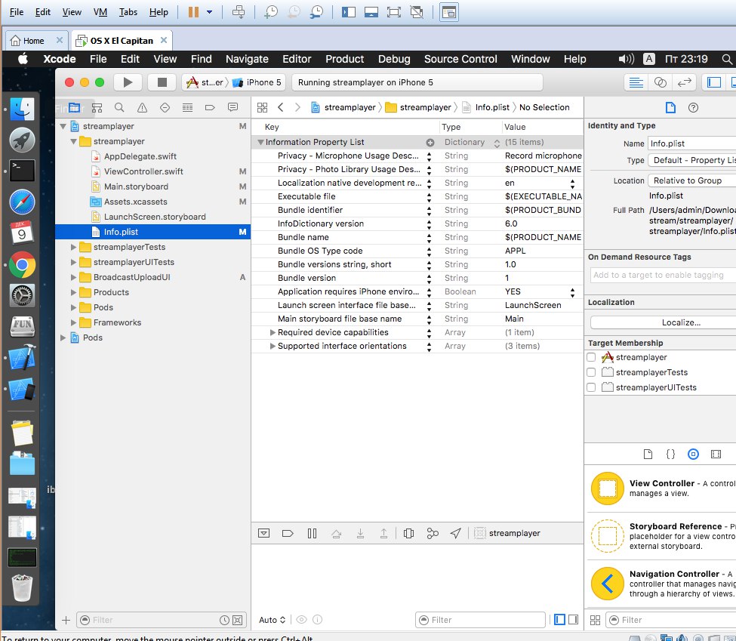Tick the streamplayerUITests target membership box

pyautogui.click(x=592, y=387)
